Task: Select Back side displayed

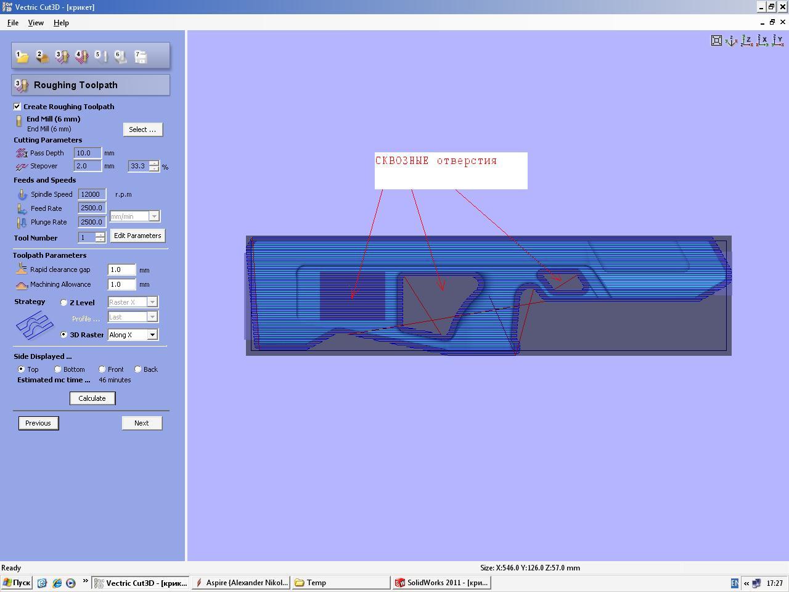Action: click(137, 369)
